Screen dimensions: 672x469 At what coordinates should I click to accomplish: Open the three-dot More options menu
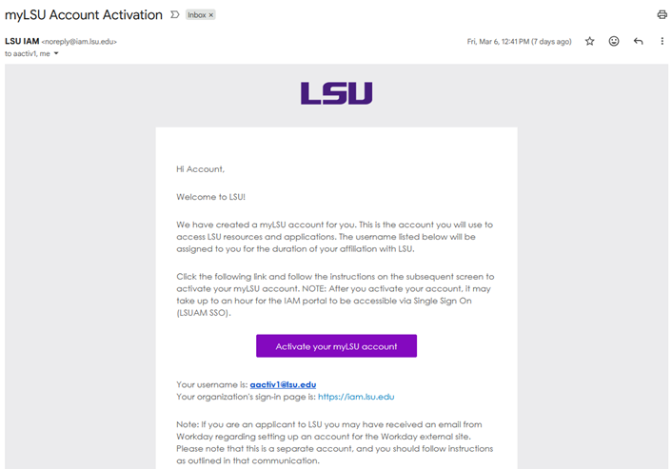(x=662, y=42)
